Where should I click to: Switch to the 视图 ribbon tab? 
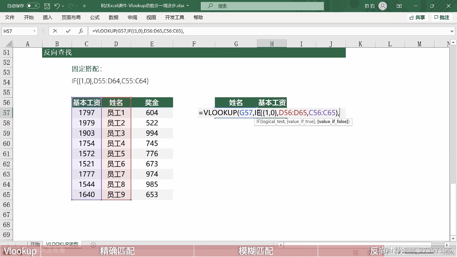click(x=151, y=17)
